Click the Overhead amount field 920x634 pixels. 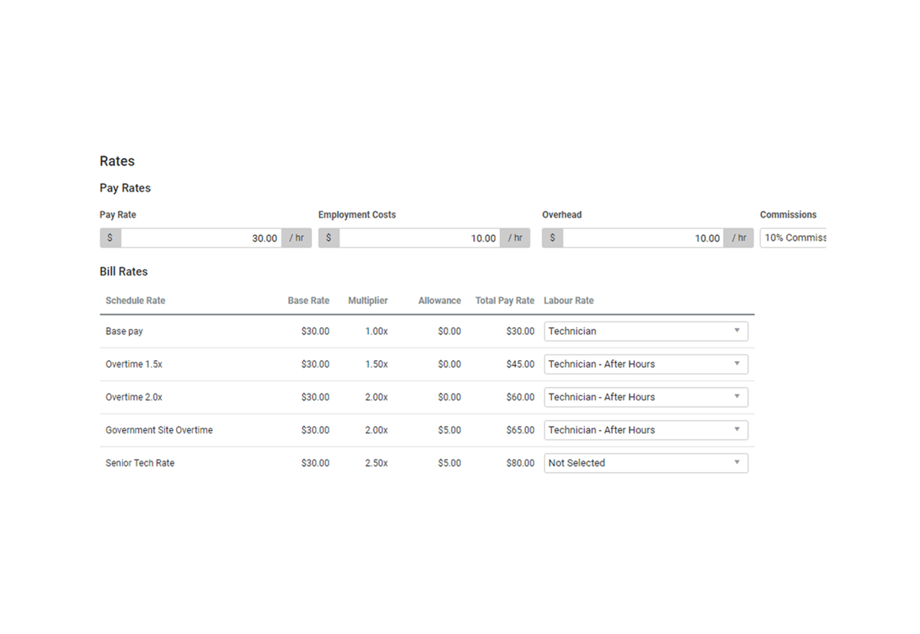pos(643,238)
